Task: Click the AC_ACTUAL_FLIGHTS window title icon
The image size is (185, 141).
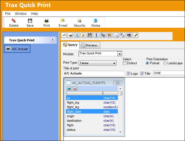Action: (x=69, y=83)
